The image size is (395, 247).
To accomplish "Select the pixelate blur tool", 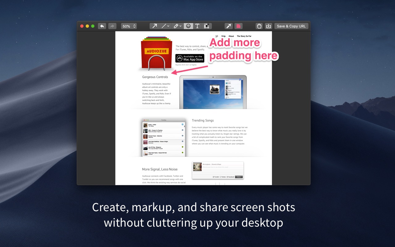I will click(x=207, y=26).
